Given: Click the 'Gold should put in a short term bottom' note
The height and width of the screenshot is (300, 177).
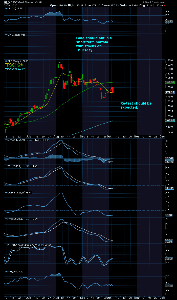Looking at the screenshot, I should tap(94, 44).
